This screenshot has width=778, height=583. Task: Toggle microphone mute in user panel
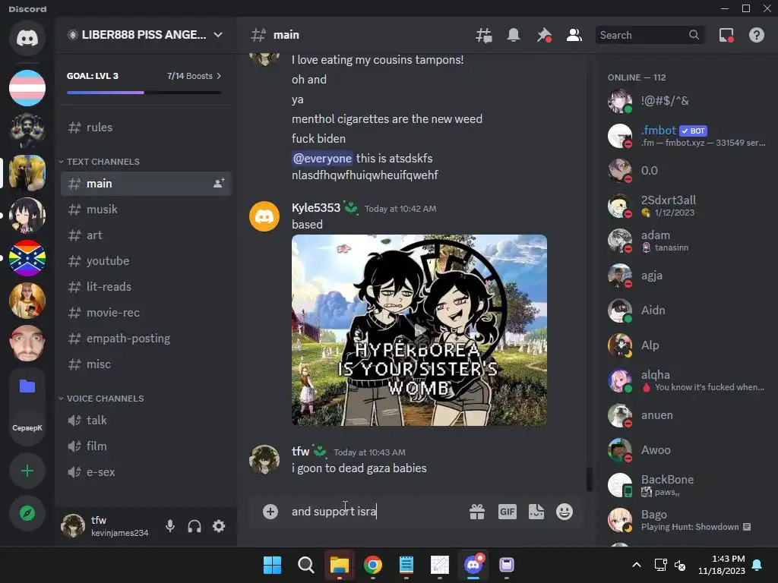pos(170,526)
